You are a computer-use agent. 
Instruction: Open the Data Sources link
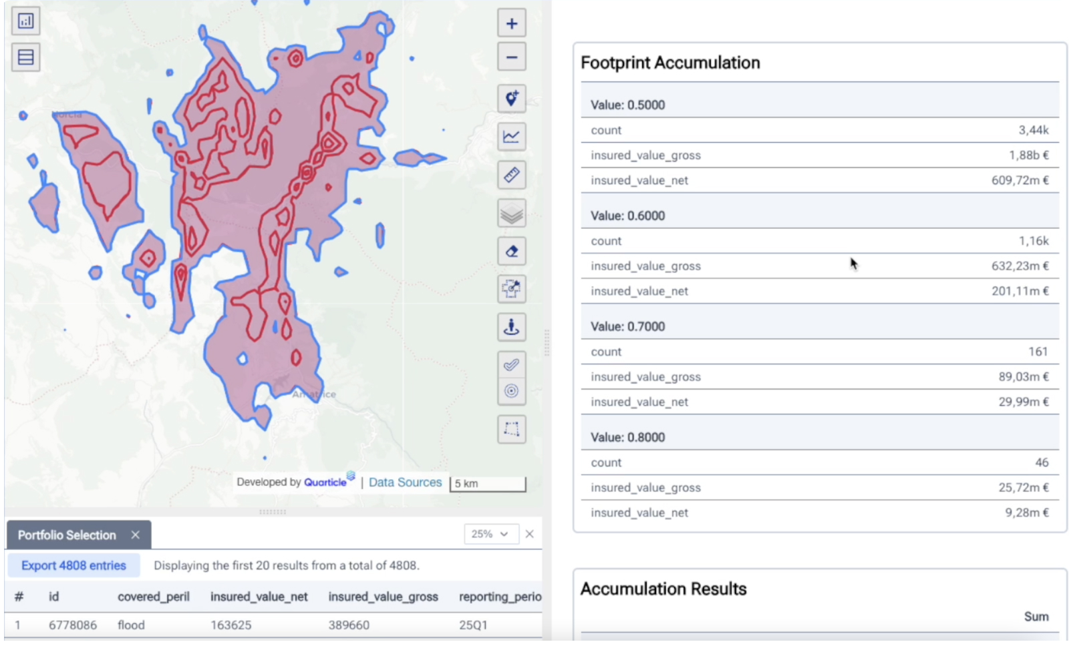(x=405, y=482)
